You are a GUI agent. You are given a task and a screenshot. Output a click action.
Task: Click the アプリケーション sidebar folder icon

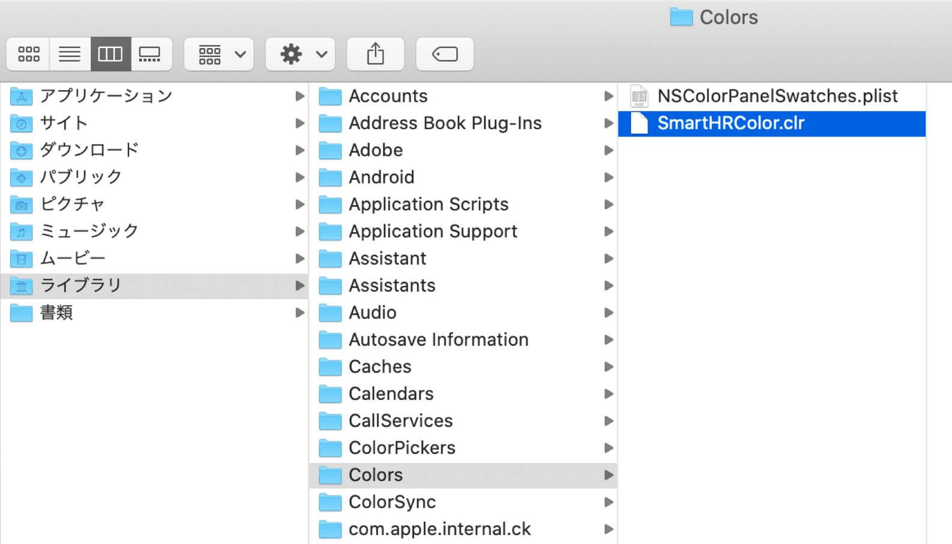point(21,95)
